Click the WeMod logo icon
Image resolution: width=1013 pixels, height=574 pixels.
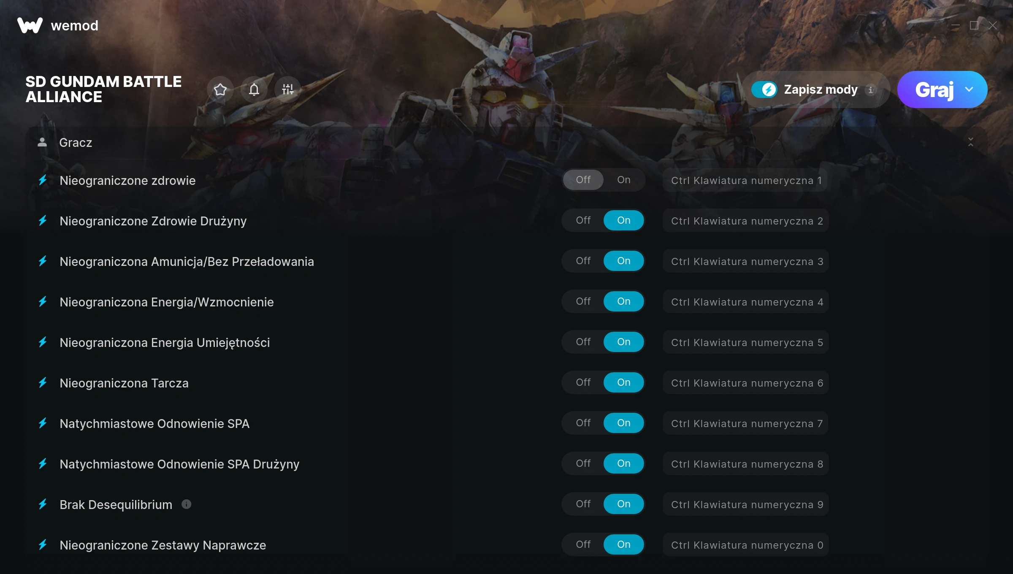(30, 25)
